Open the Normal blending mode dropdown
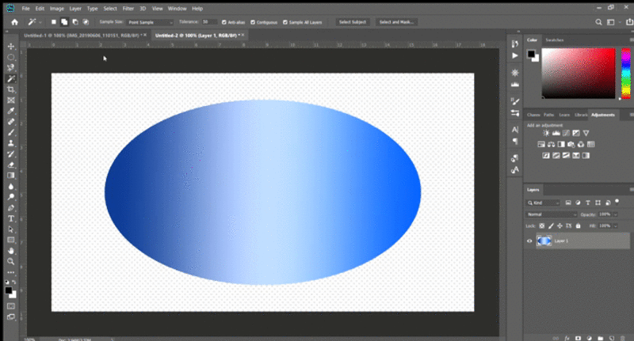Image resolution: width=634 pixels, height=341 pixels. coord(551,214)
